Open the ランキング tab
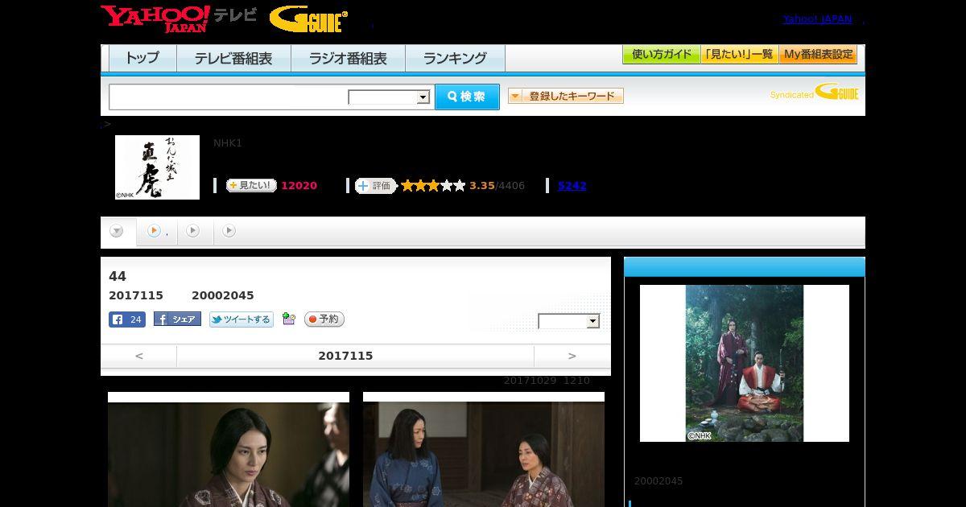The image size is (966, 507). (x=455, y=59)
